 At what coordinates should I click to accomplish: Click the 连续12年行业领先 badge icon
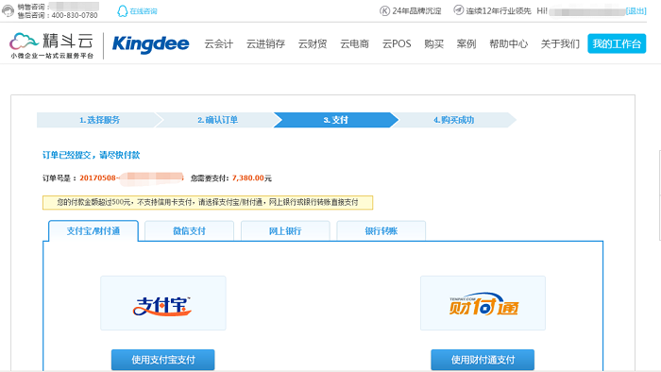tap(458, 10)
